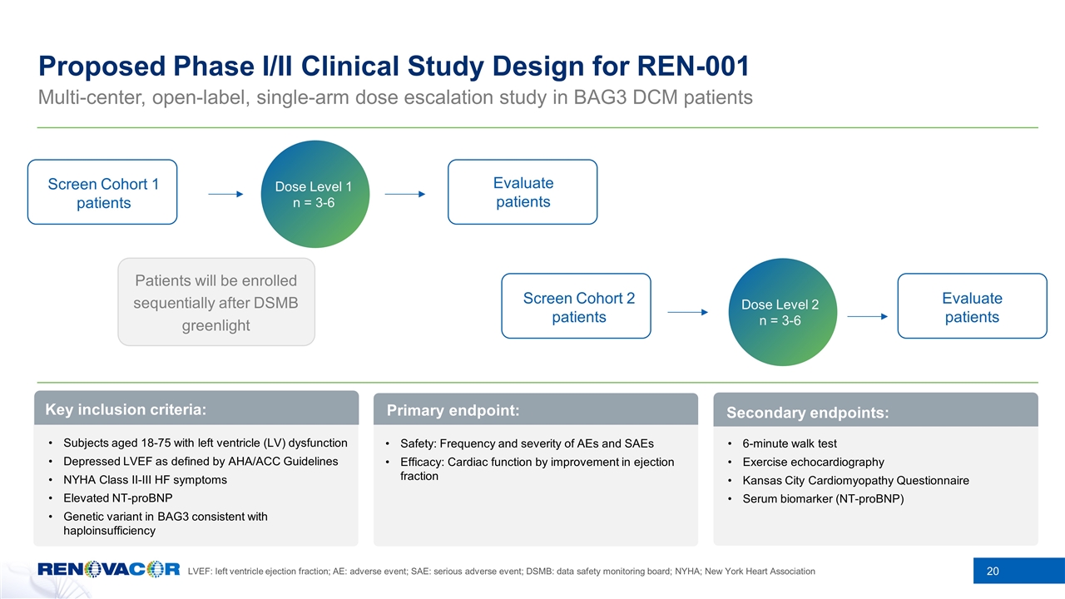Click the DSMB greenlight note box
Viewport: 1065px width, 599px height.
pyautogui.click(x=216, y=302)
